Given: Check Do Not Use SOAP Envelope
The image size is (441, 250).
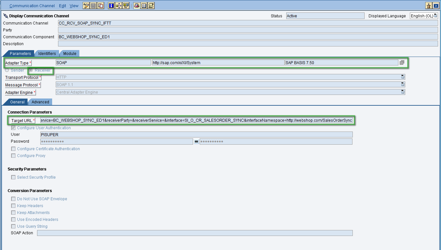Looking at the screenshot, I should [13, 199].
